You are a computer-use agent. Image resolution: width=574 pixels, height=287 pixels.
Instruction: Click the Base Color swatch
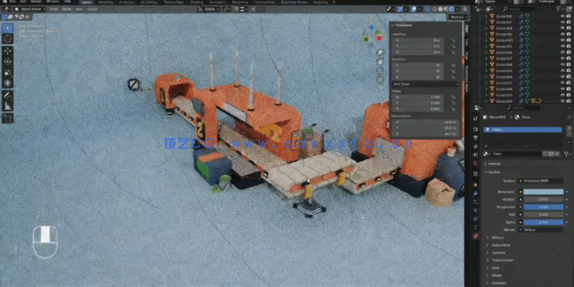pos(543,192)
